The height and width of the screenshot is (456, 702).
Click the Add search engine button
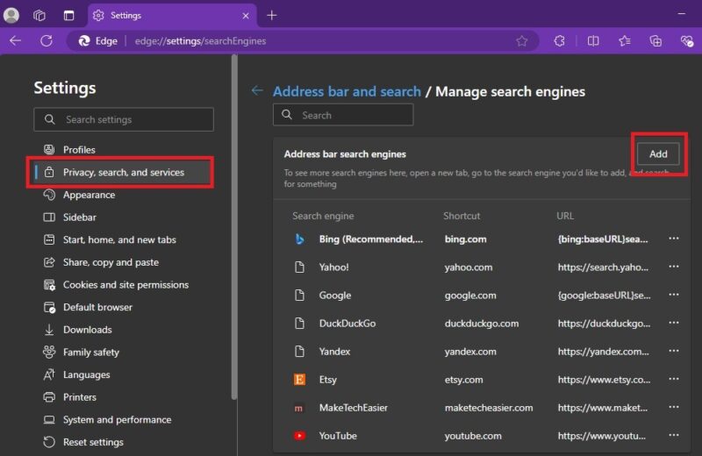pos(658,154)
